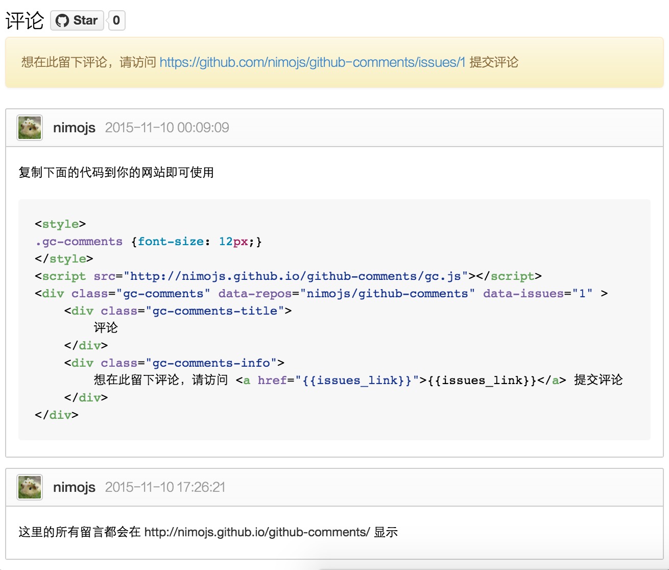
Task: Click the text 复制下面的代码到你的网站即可使用
Action: pos(116,173)
